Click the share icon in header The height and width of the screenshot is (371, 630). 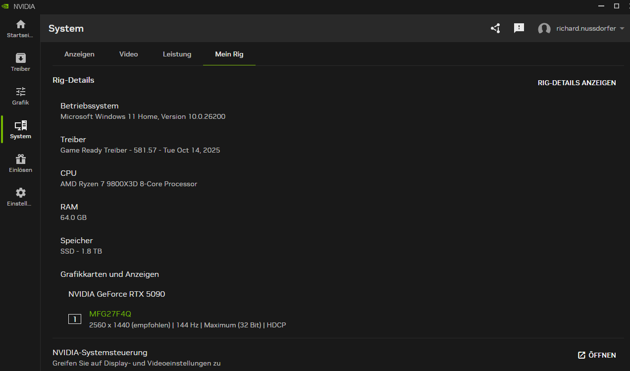pos(495,28)
